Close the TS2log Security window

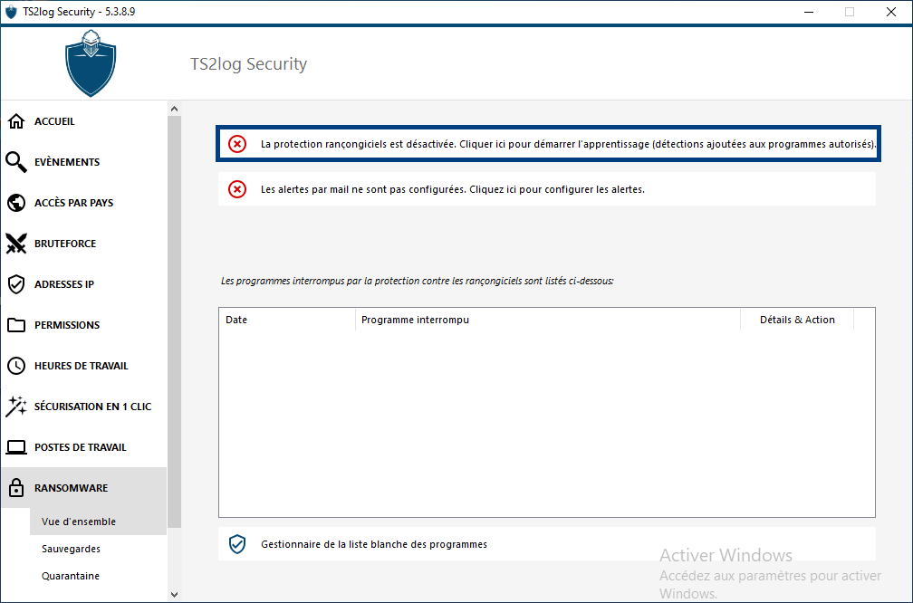point(891,12)
